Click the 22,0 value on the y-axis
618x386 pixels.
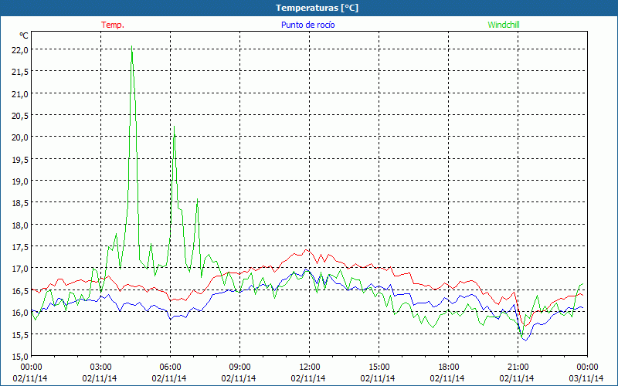(20, 49)
